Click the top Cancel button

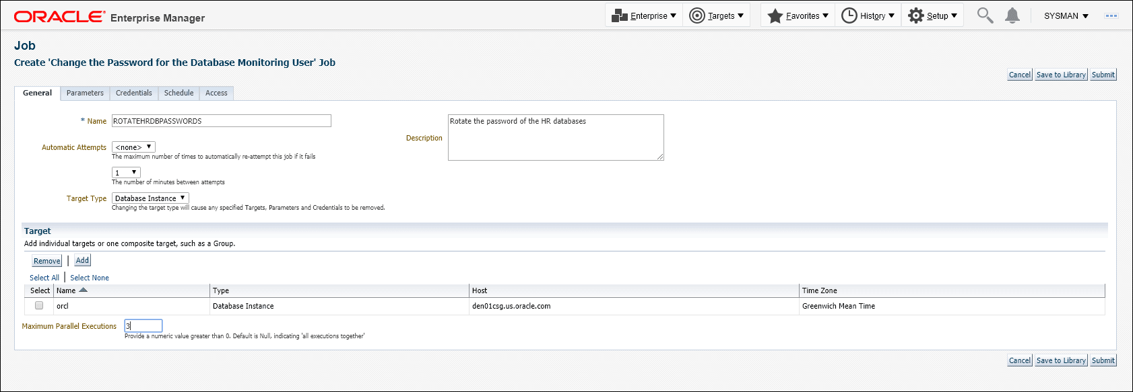pyautogui.click(x=1020, y=75)
